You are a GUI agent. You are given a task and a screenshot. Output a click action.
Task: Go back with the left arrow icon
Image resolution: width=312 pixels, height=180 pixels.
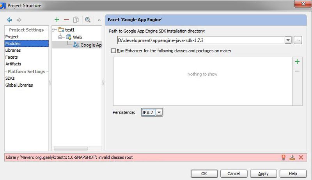click(9, 20)
